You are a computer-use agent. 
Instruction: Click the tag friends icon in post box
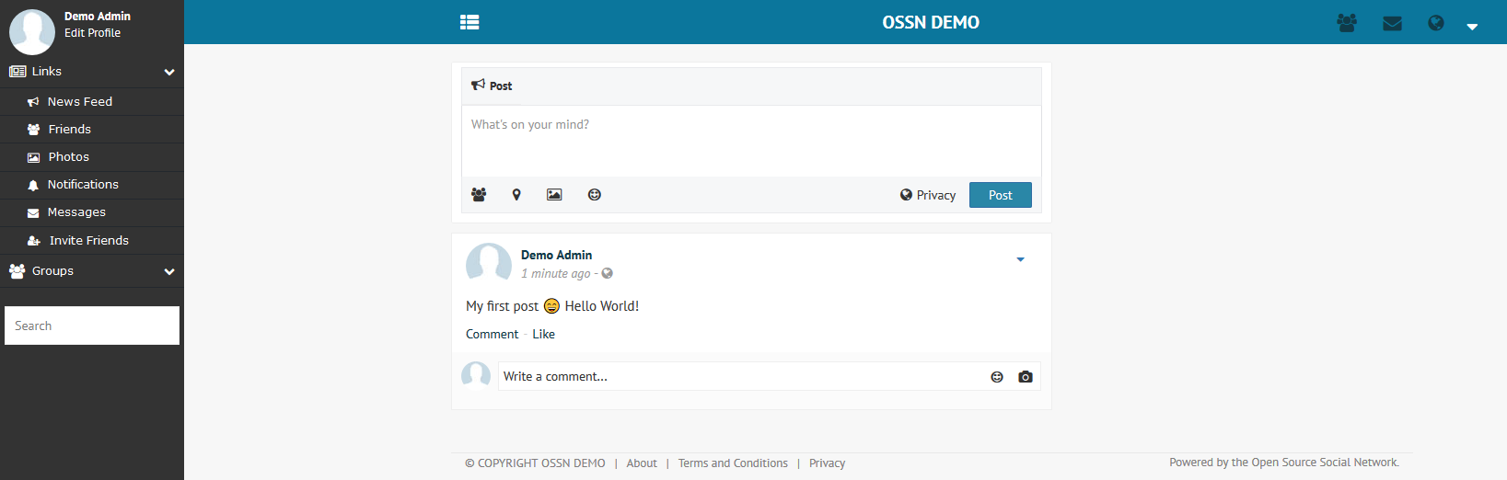479,195
